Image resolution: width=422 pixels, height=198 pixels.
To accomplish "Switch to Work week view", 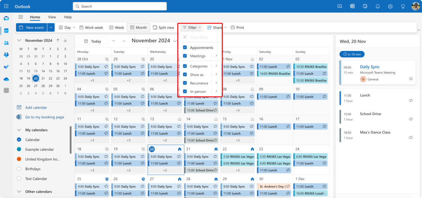I will click(91, 27).
